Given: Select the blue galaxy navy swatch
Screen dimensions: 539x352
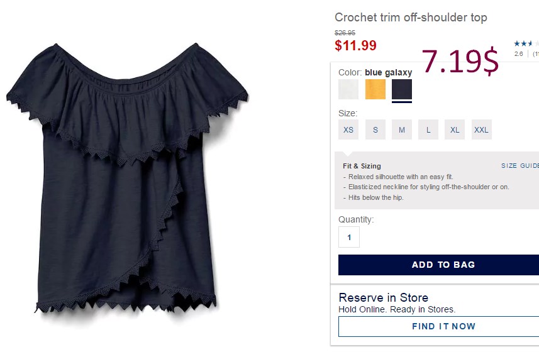Looking at the screenshot, I should click(401, 89).
